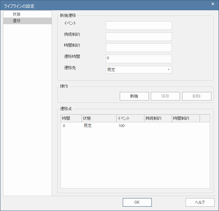Select the 既定 row in the transition list
The height and width of the screenshot is (211, 219).
tap(135, 126)
